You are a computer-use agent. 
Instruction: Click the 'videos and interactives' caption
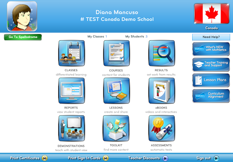point(161,112)
